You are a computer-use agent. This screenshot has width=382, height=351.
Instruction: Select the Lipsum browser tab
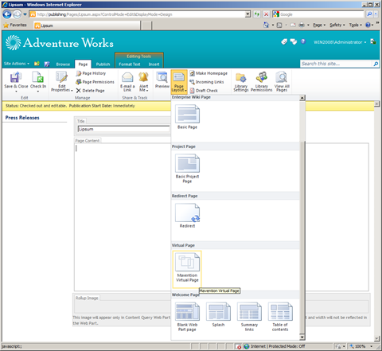pos(87,25)
